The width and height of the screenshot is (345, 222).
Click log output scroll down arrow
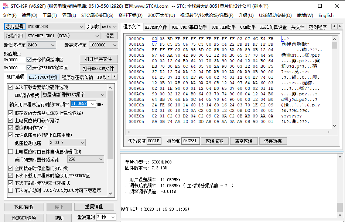pyautogui.click(x=340, y=215)
